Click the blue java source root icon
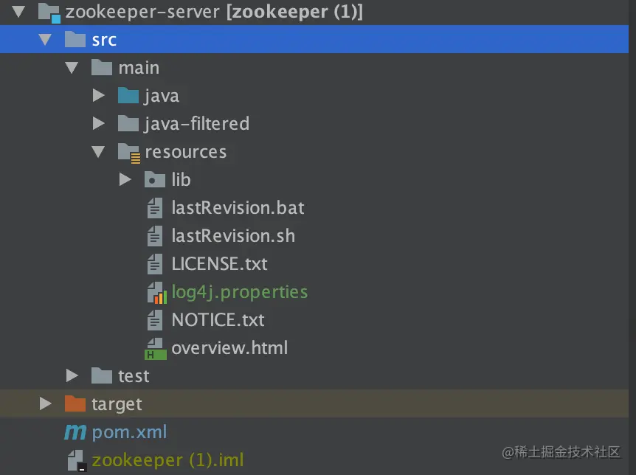 128,95
